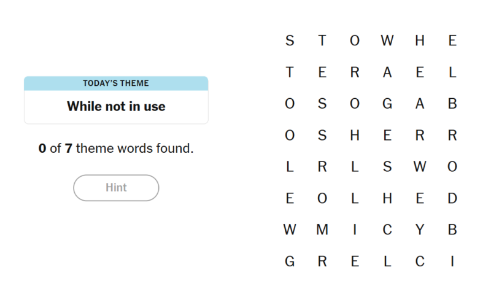Select letter G in the third row
491x305 pixels.
coord(387,104)
